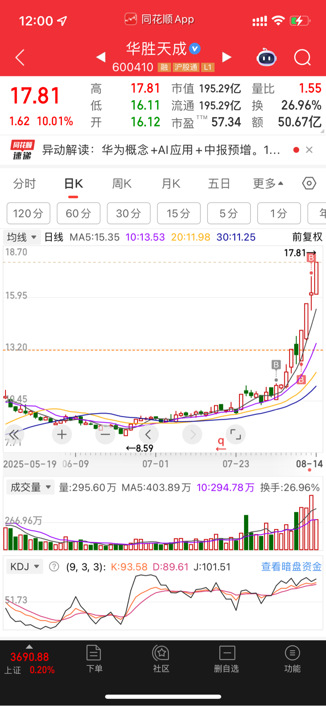Tap 删自选 remove from watchlist
326x706 pixels.
click(227, 658)
